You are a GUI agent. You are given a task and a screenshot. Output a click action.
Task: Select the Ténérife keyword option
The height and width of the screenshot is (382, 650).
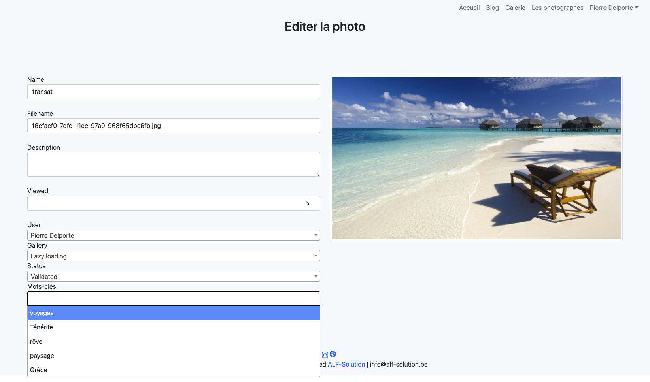(174, 327)
